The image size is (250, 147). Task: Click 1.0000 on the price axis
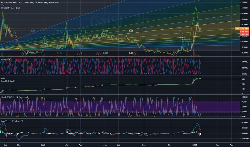tap(244, 8)
